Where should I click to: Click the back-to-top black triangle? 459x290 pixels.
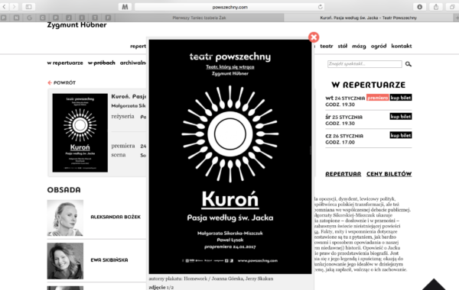tap(434, 285)
